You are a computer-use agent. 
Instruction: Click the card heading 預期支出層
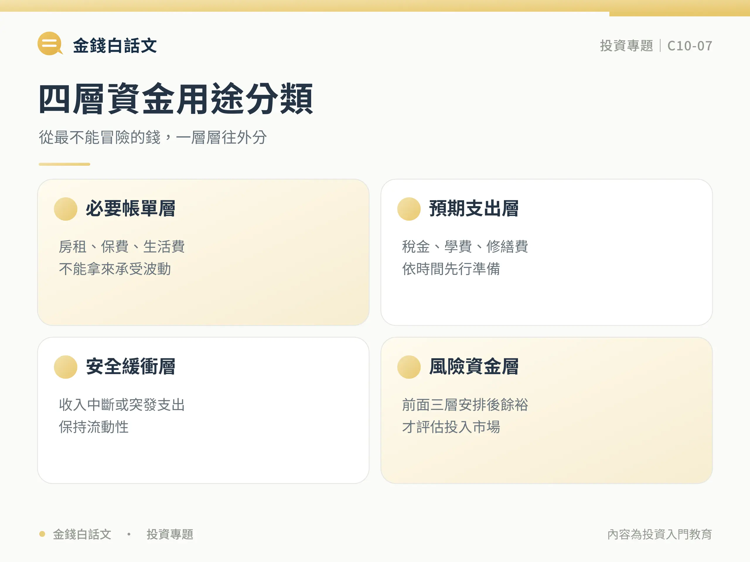click(x=474, y=208)
